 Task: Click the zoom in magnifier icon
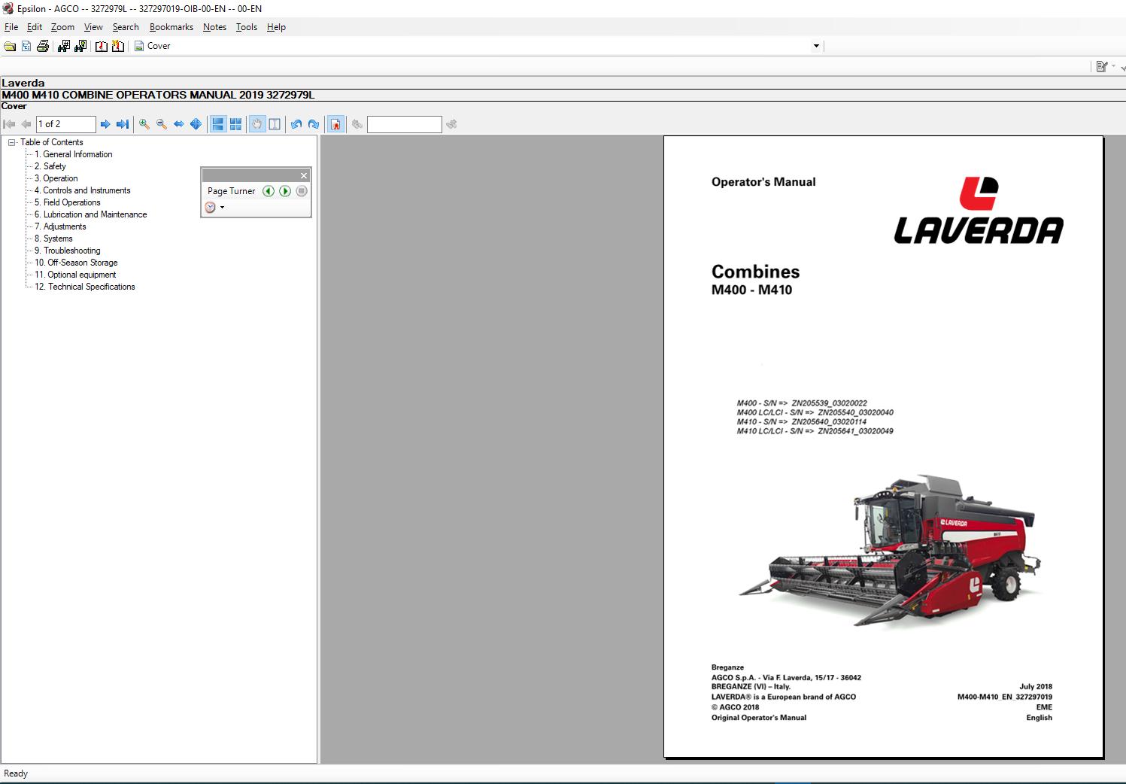144,124
